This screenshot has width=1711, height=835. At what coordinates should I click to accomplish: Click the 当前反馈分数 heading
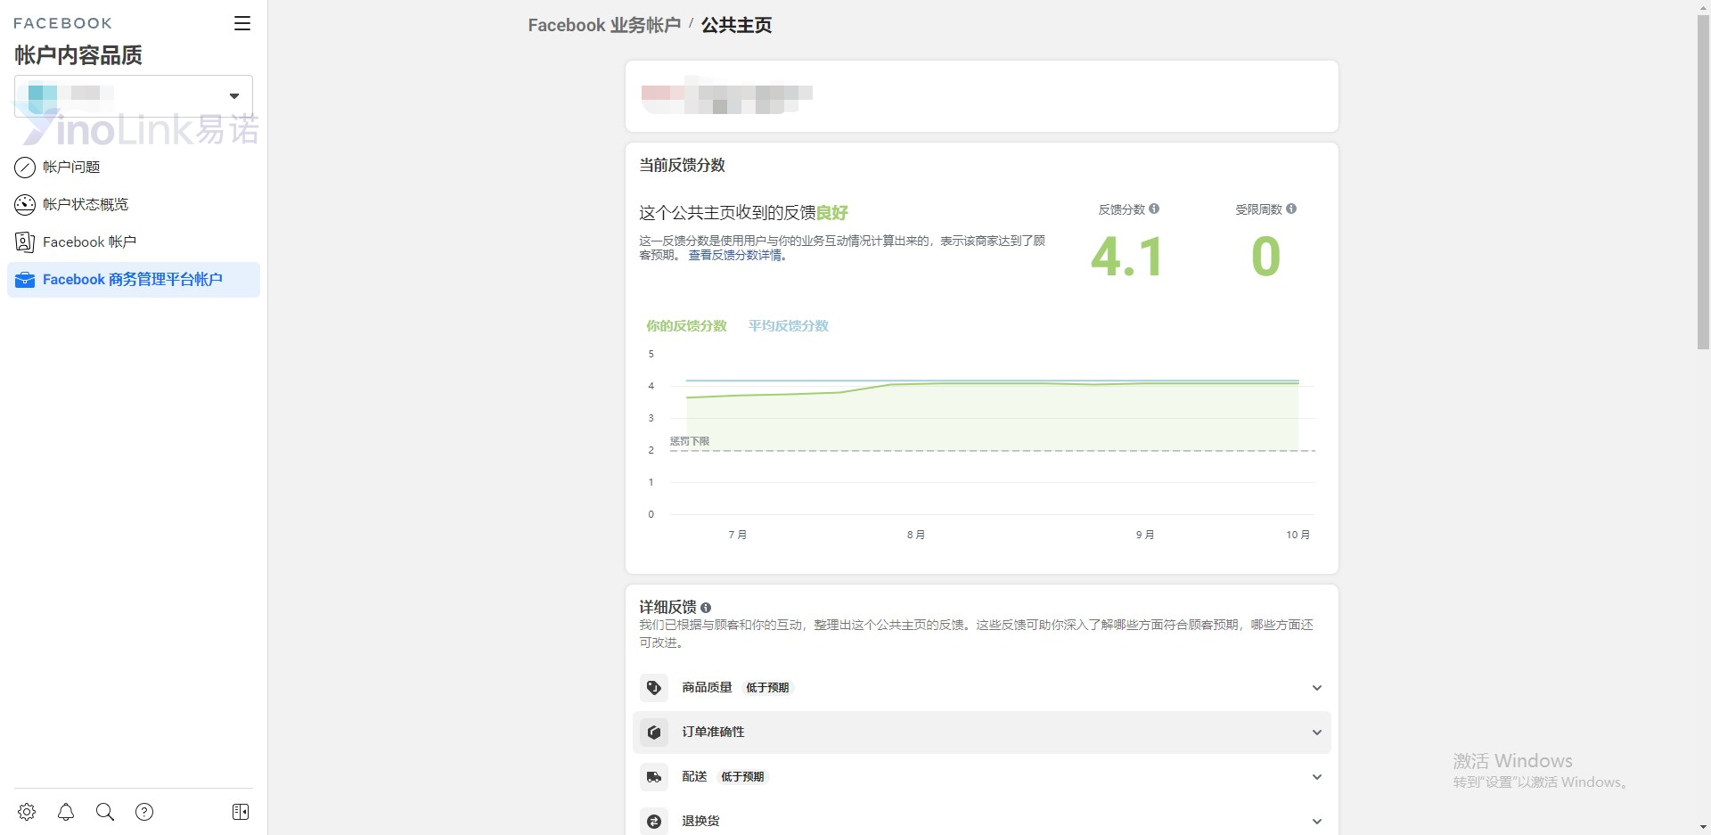pos(682,165)
